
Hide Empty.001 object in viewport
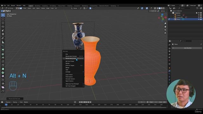point(199,17)
